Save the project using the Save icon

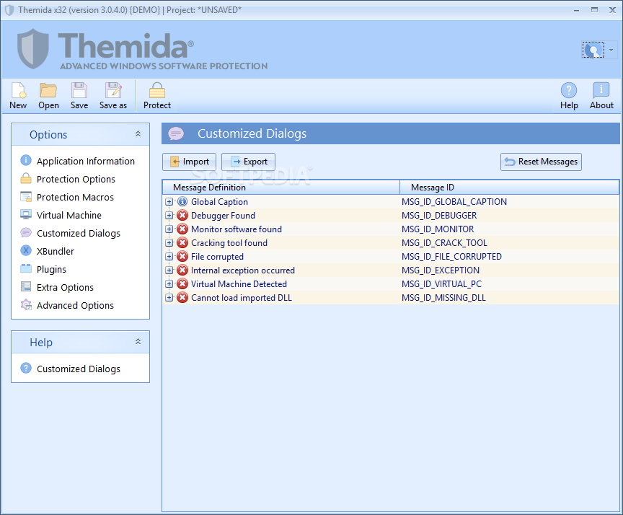[x=79, y=90]
